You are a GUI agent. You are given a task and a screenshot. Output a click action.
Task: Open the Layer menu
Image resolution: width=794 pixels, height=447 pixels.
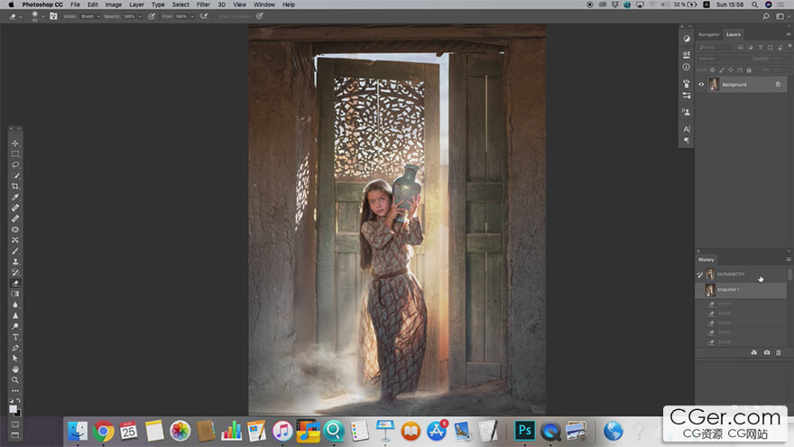pos(136,5)
